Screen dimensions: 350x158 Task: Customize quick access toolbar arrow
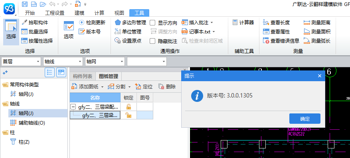85,4
